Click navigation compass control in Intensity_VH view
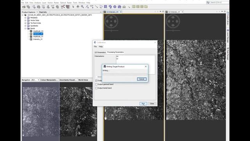Screen dimensions: 250x141 pyautogui.click(x=111, y=21)
